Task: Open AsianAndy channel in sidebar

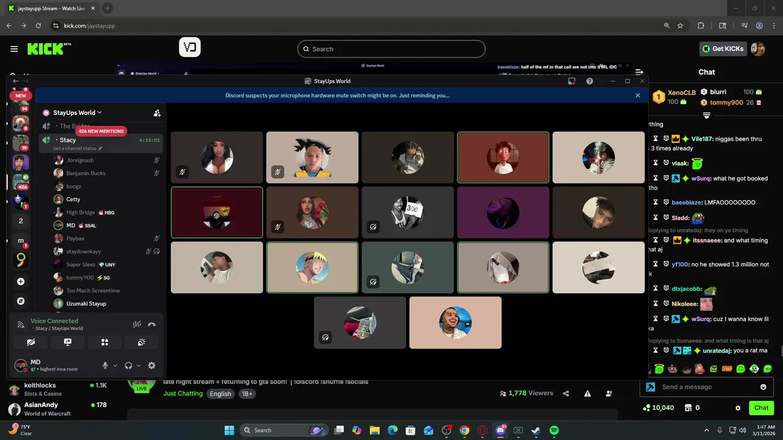Action: 58,409
